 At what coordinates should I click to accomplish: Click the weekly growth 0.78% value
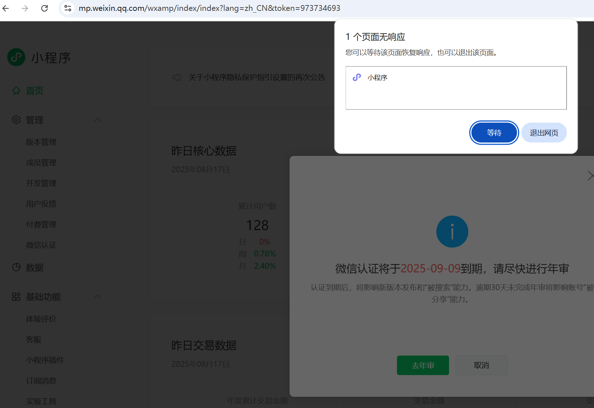pyautogui.click(x=265, y=254)
